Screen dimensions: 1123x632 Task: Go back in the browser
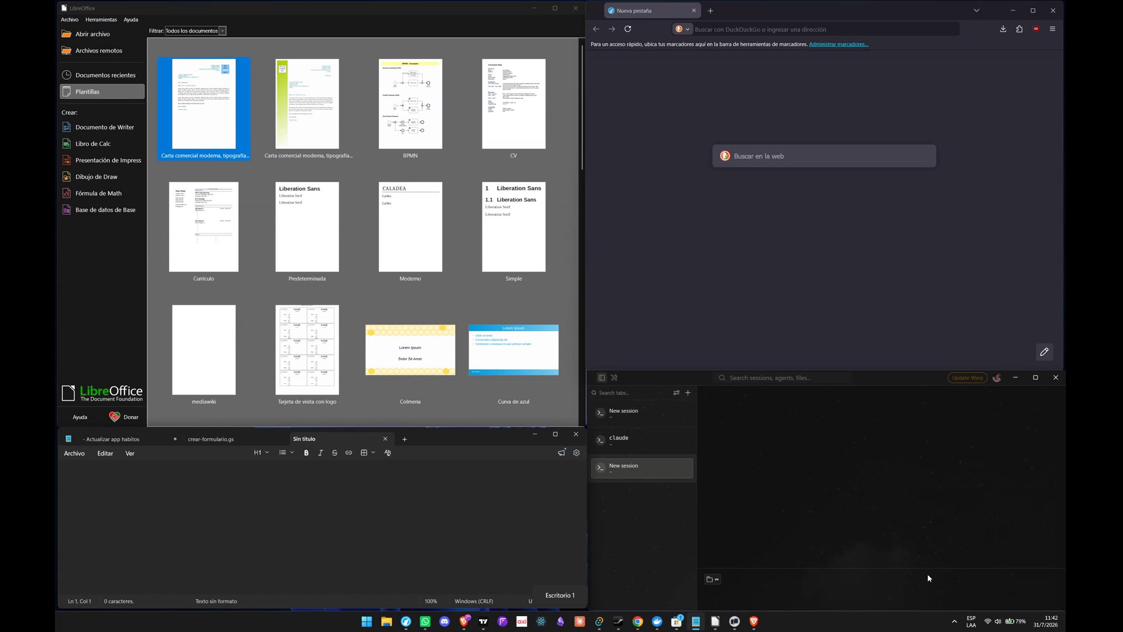[x=595, y=29]
